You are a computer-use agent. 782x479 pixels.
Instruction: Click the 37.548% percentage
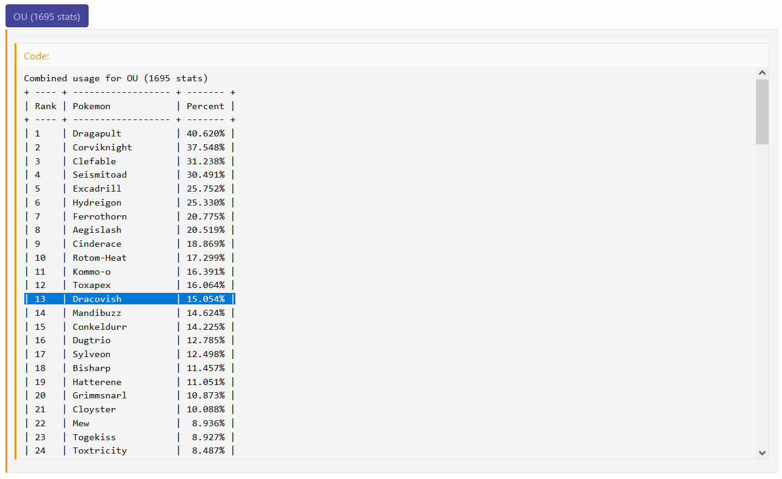pos(206,147)
